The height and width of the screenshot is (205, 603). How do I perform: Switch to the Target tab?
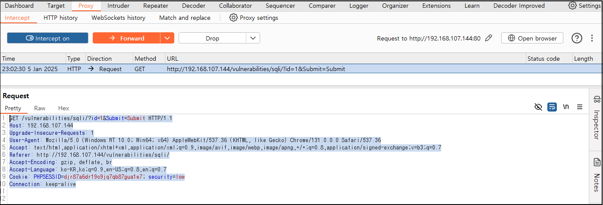tap(56, 6)
